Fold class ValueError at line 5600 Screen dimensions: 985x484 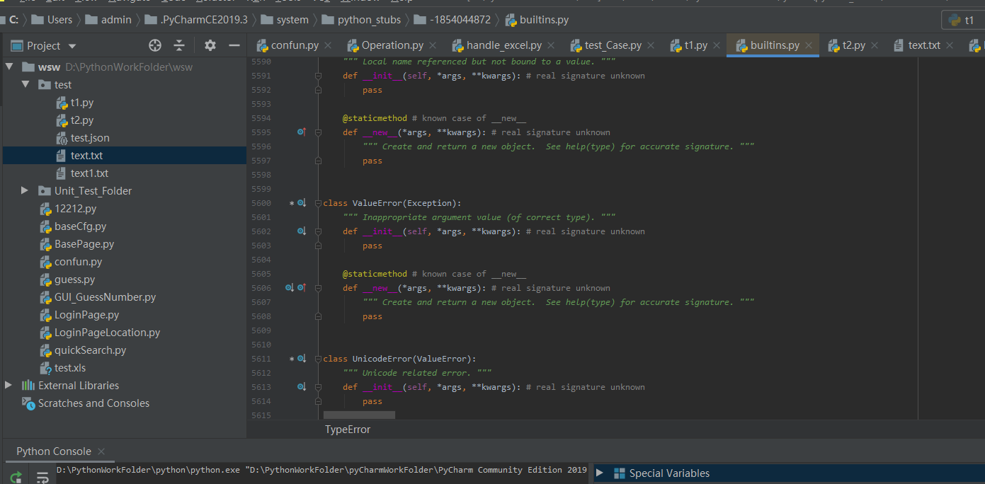point(318,203)
